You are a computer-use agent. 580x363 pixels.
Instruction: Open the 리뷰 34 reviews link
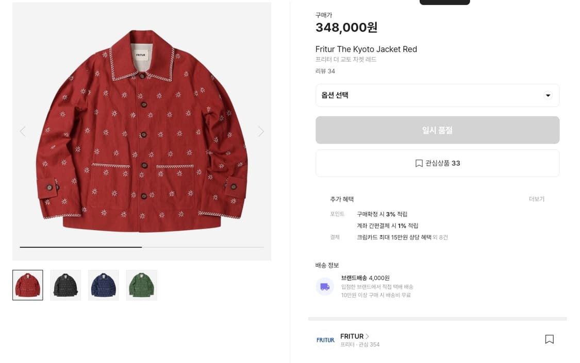click(x=325, y=71)
